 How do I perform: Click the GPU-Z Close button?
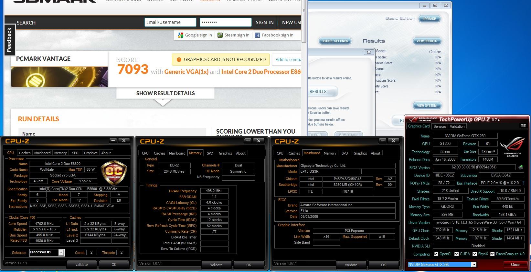coord(515,265)
